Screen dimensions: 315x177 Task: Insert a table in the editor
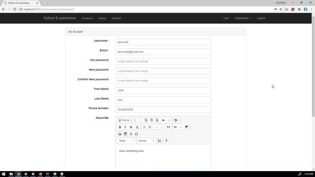click(x=126, y=134)
